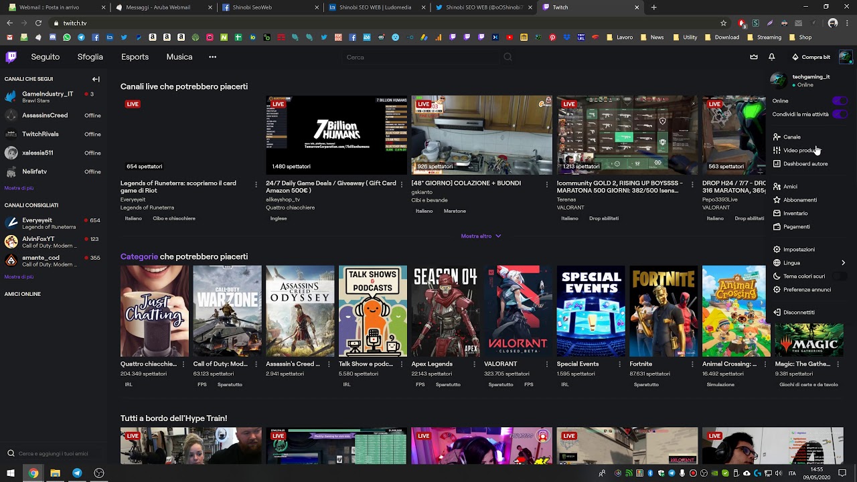Click Maratona tag under gskianto stream
Image resolution: width=857 pixels, height=482 pixels.
click(455, 211)
